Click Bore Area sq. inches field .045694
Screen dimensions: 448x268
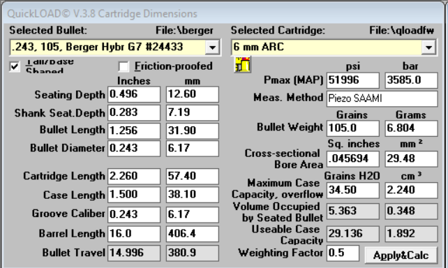pyautogui.click(x=353, y=159)
